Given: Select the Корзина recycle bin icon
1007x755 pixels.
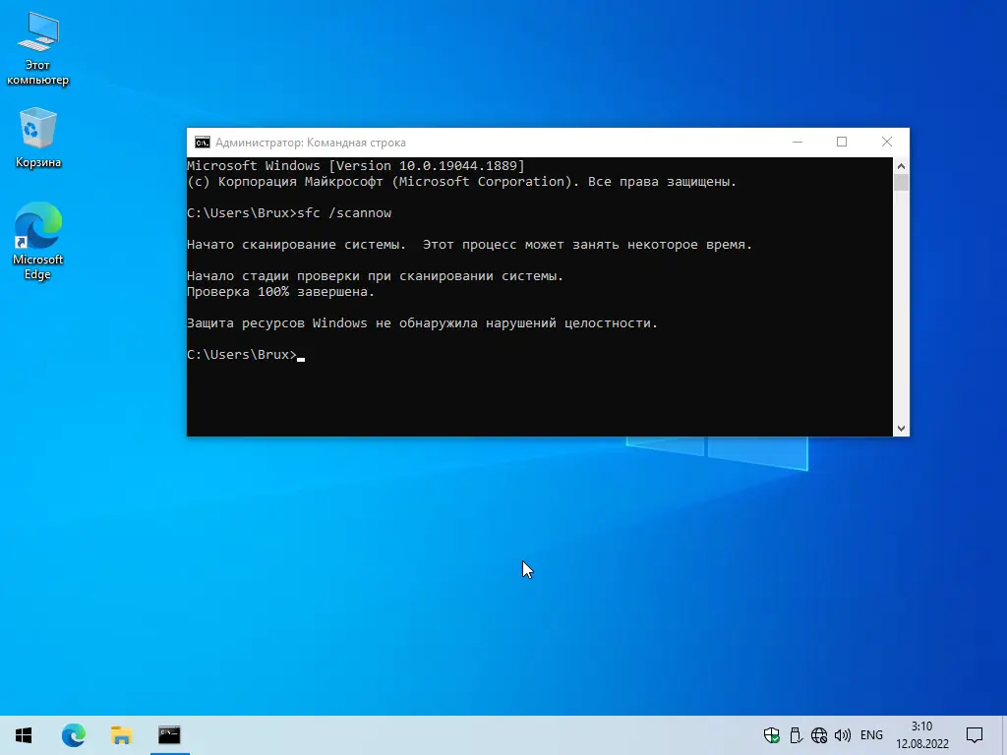Looking at the screenshot, I should pyautogui.click(x=38, y=138).
